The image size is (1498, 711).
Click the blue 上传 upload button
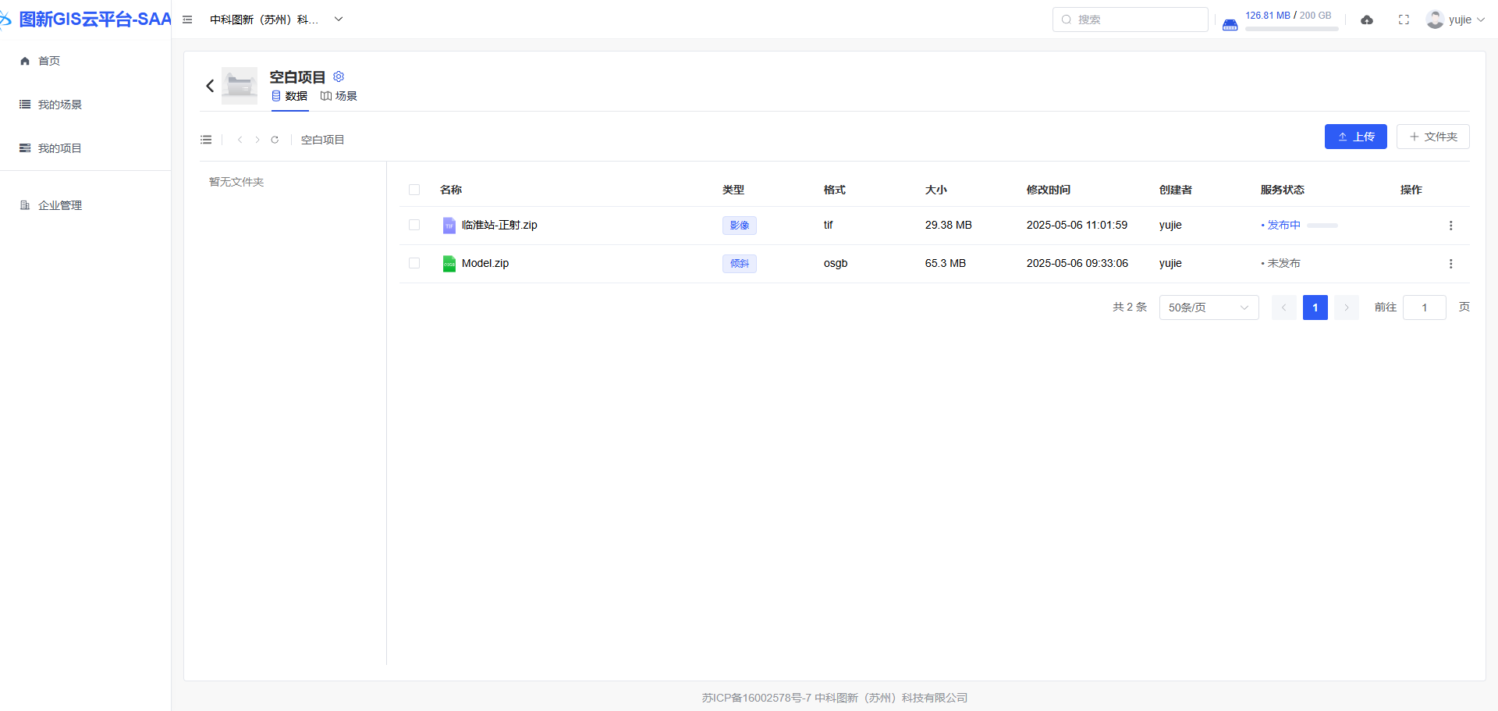tap(1355, 137)
